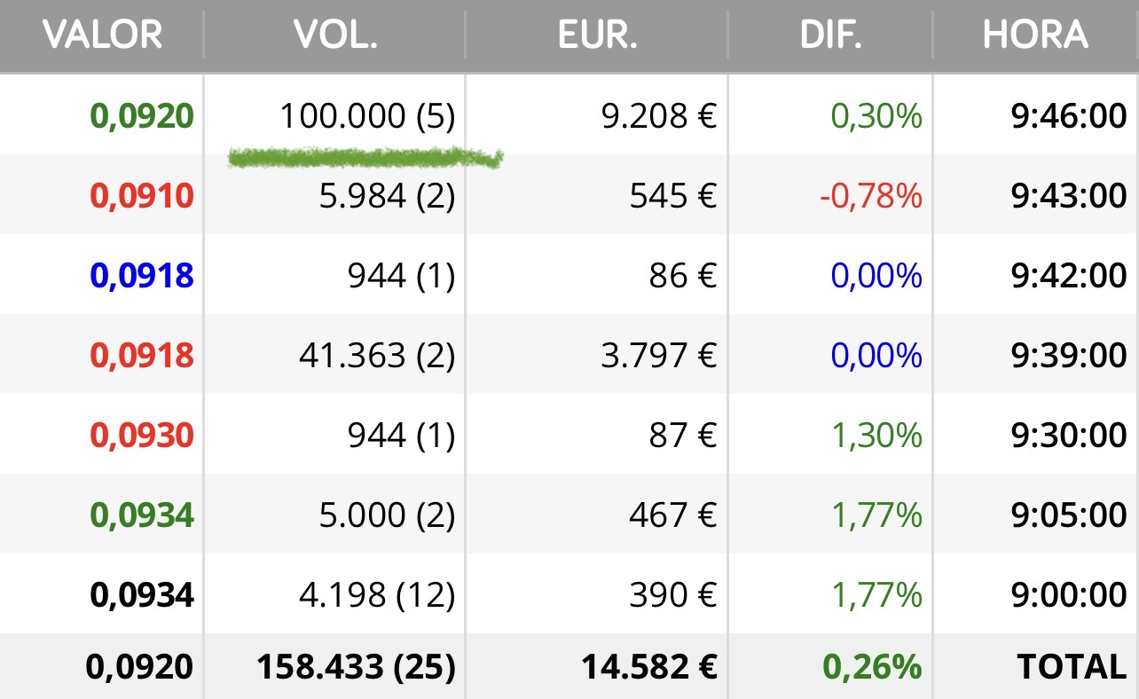Click the green highlight underline mark
This screenshot has width=1139, height=699.
pos(365,158)
